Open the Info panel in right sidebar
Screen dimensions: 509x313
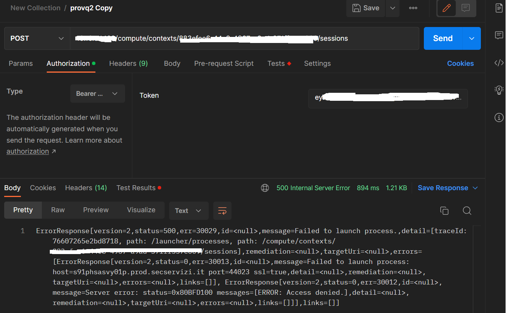[x=499, y=118]
